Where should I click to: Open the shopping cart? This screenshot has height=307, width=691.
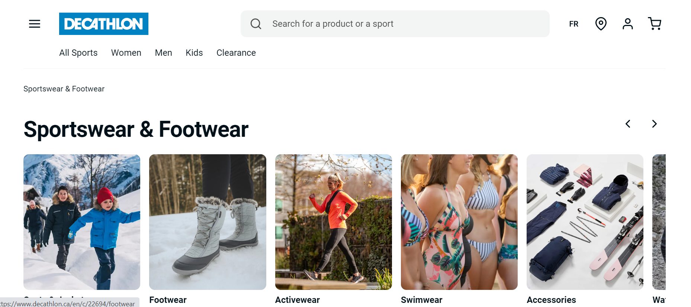[x=655, y=24]
